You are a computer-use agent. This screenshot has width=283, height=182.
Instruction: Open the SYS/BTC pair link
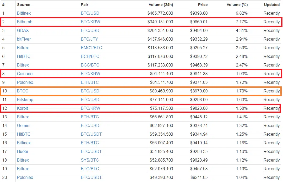click(90, 160)
